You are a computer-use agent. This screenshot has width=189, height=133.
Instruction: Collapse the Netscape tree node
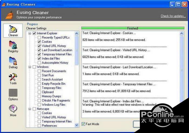coord(30,109)
